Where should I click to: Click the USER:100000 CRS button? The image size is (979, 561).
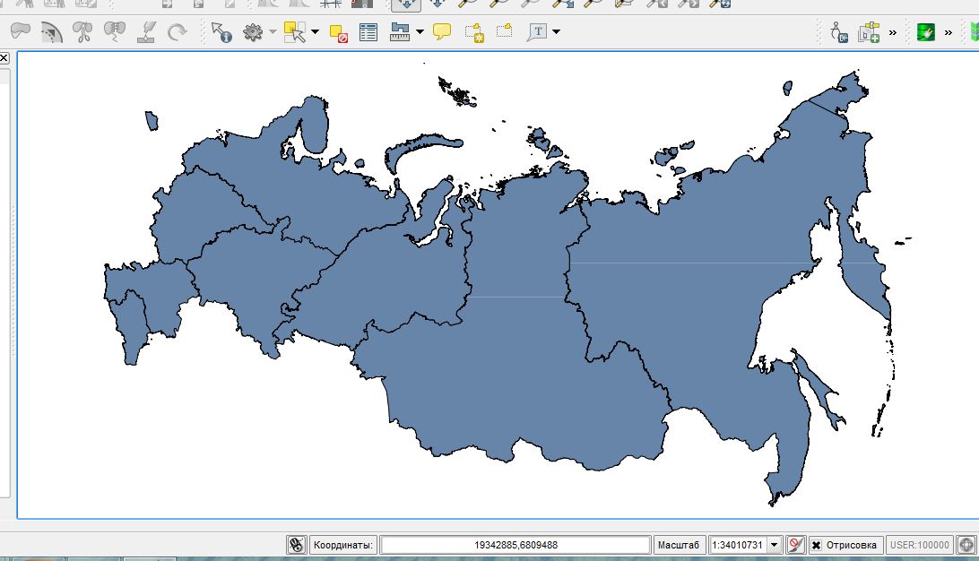(919, 545)
